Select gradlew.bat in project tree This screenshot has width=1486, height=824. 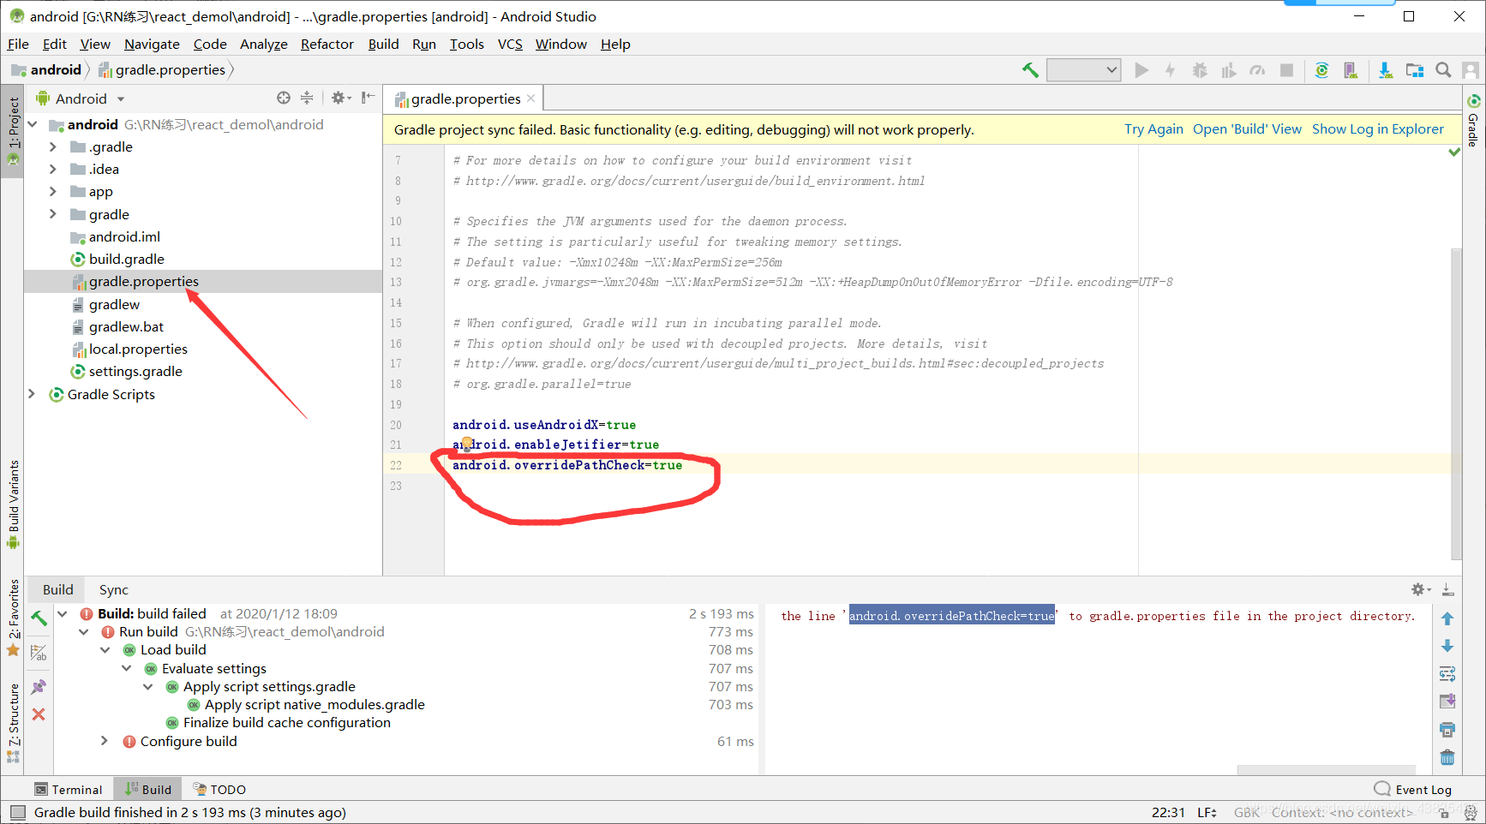pyautogui.click(x=126, y=326)
